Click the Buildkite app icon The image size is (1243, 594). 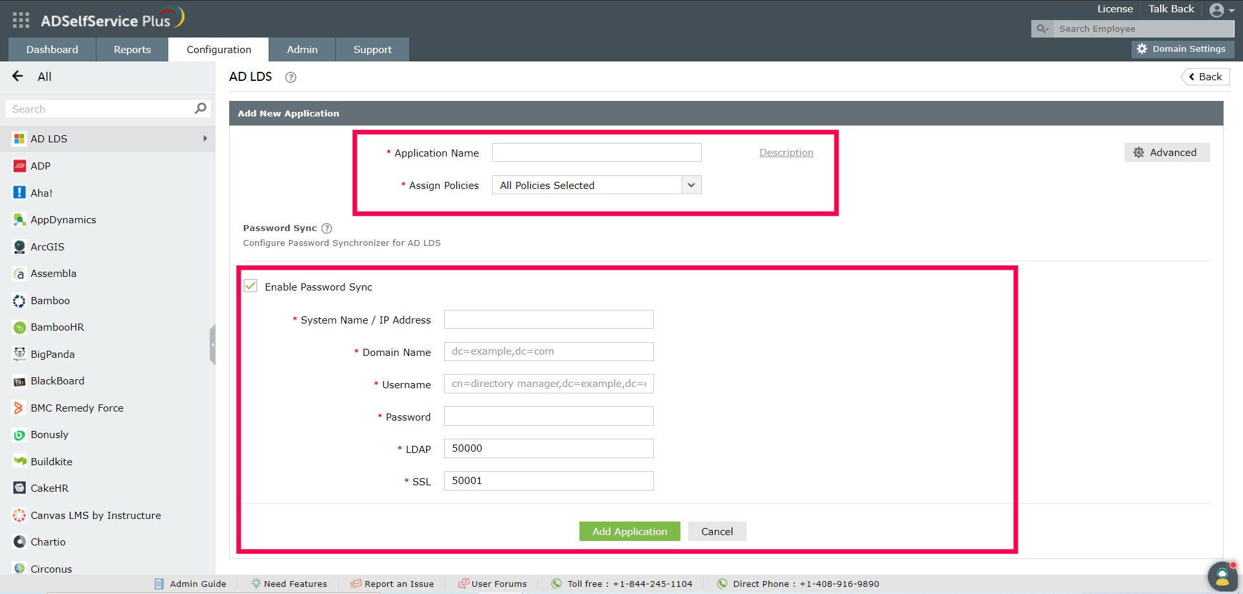coord(19,462)
